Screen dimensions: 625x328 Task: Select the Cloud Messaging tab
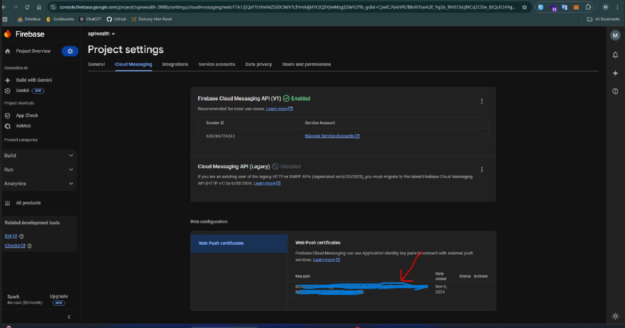click(x=133, y=64)
